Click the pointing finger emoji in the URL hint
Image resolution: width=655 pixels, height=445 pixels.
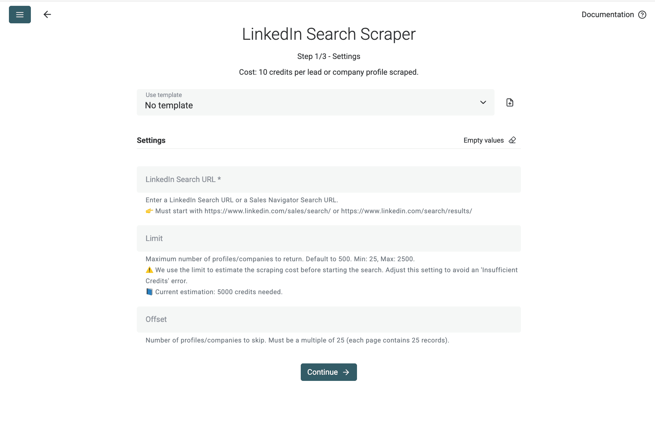point(149,211)
